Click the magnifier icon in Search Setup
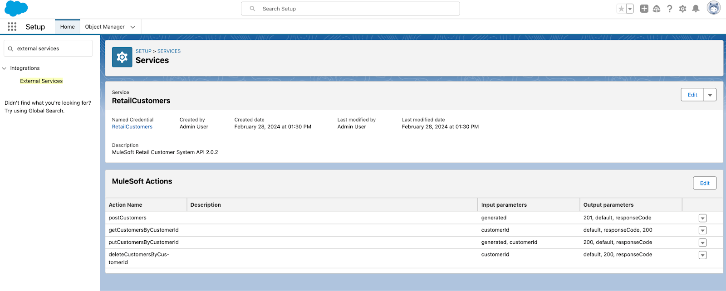This screenshot has height=291, width=726. (252, 9)
